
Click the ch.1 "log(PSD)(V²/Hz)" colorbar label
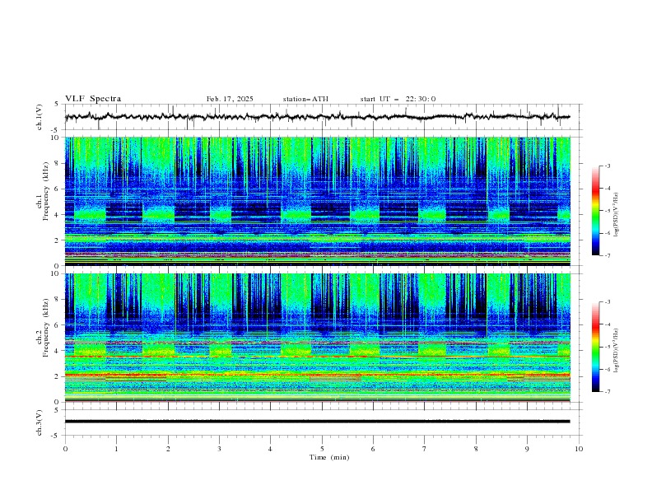click(616, 215)
